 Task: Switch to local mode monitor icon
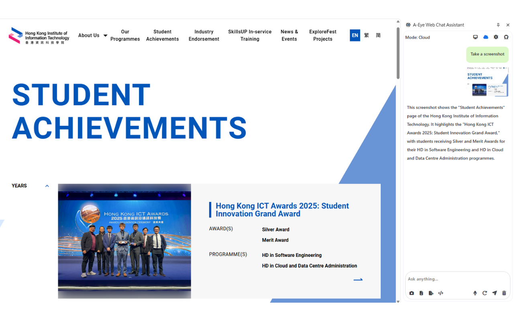[x=475, y=37]
